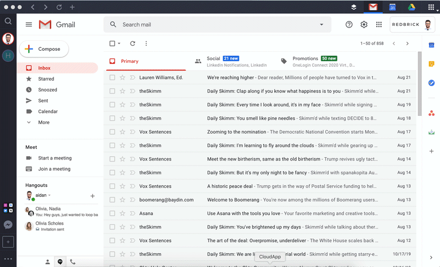Open Google Keep in right side panel
Screen dimensions: 440x267
[432, 64]
